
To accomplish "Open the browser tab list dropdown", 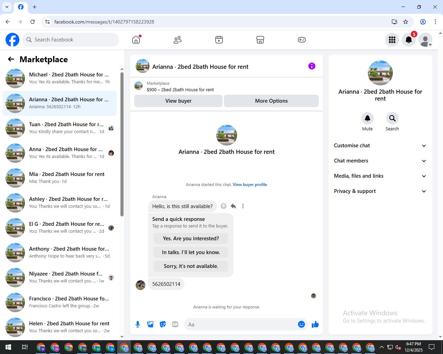I will tap(7, 7).
